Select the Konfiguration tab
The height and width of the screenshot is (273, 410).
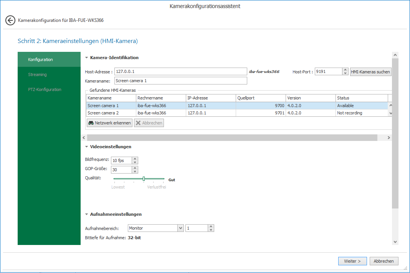pyautogui.click(x=40, y=60)
